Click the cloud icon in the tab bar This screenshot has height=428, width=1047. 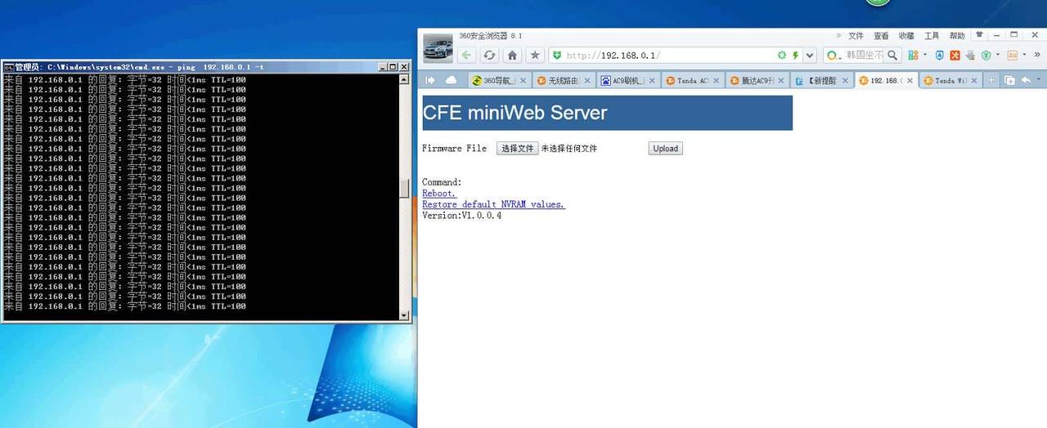coord(451,80)
